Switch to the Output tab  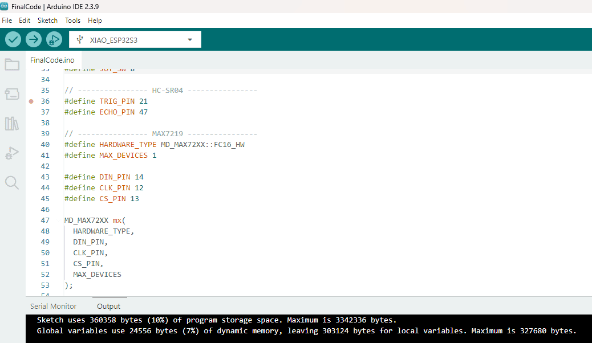click(109, 306)
